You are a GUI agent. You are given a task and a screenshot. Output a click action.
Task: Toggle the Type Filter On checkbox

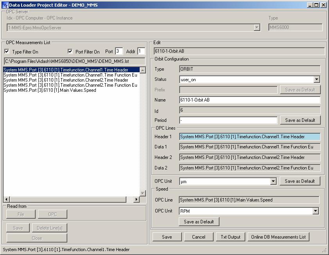(x=7, y=51)
